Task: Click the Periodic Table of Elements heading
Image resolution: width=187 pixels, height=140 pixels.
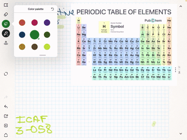Action: (x=124, y=12)
